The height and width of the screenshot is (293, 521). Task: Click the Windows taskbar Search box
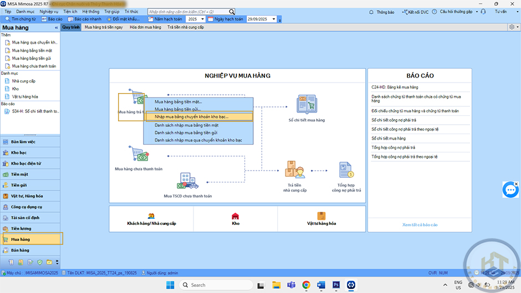pyautogui.click(x=206, y=285)
